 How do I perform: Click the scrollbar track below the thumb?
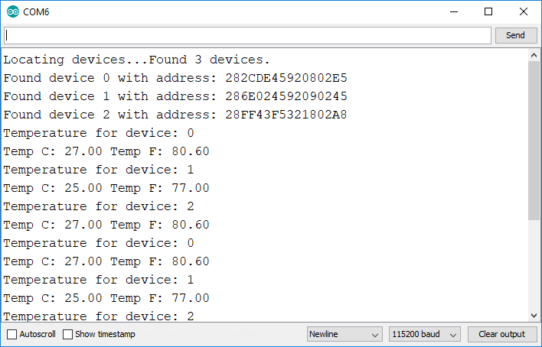pyautogui.click(x=534, y=268)
